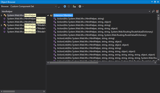
Task: Click the class icon of System.Web.Mvc.HtmlHelper
Action: (x=5, y=15)
